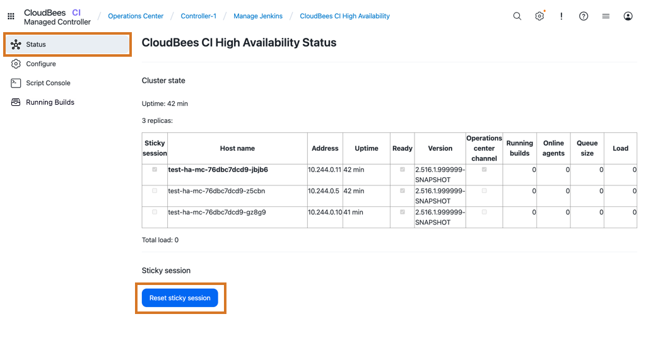Toggle Ready checkbox for gz8g9 replica
Screen dimensions: 646x343
402,212
